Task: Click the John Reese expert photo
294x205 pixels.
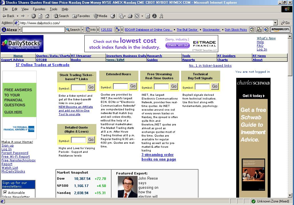Action: [128, 187]
